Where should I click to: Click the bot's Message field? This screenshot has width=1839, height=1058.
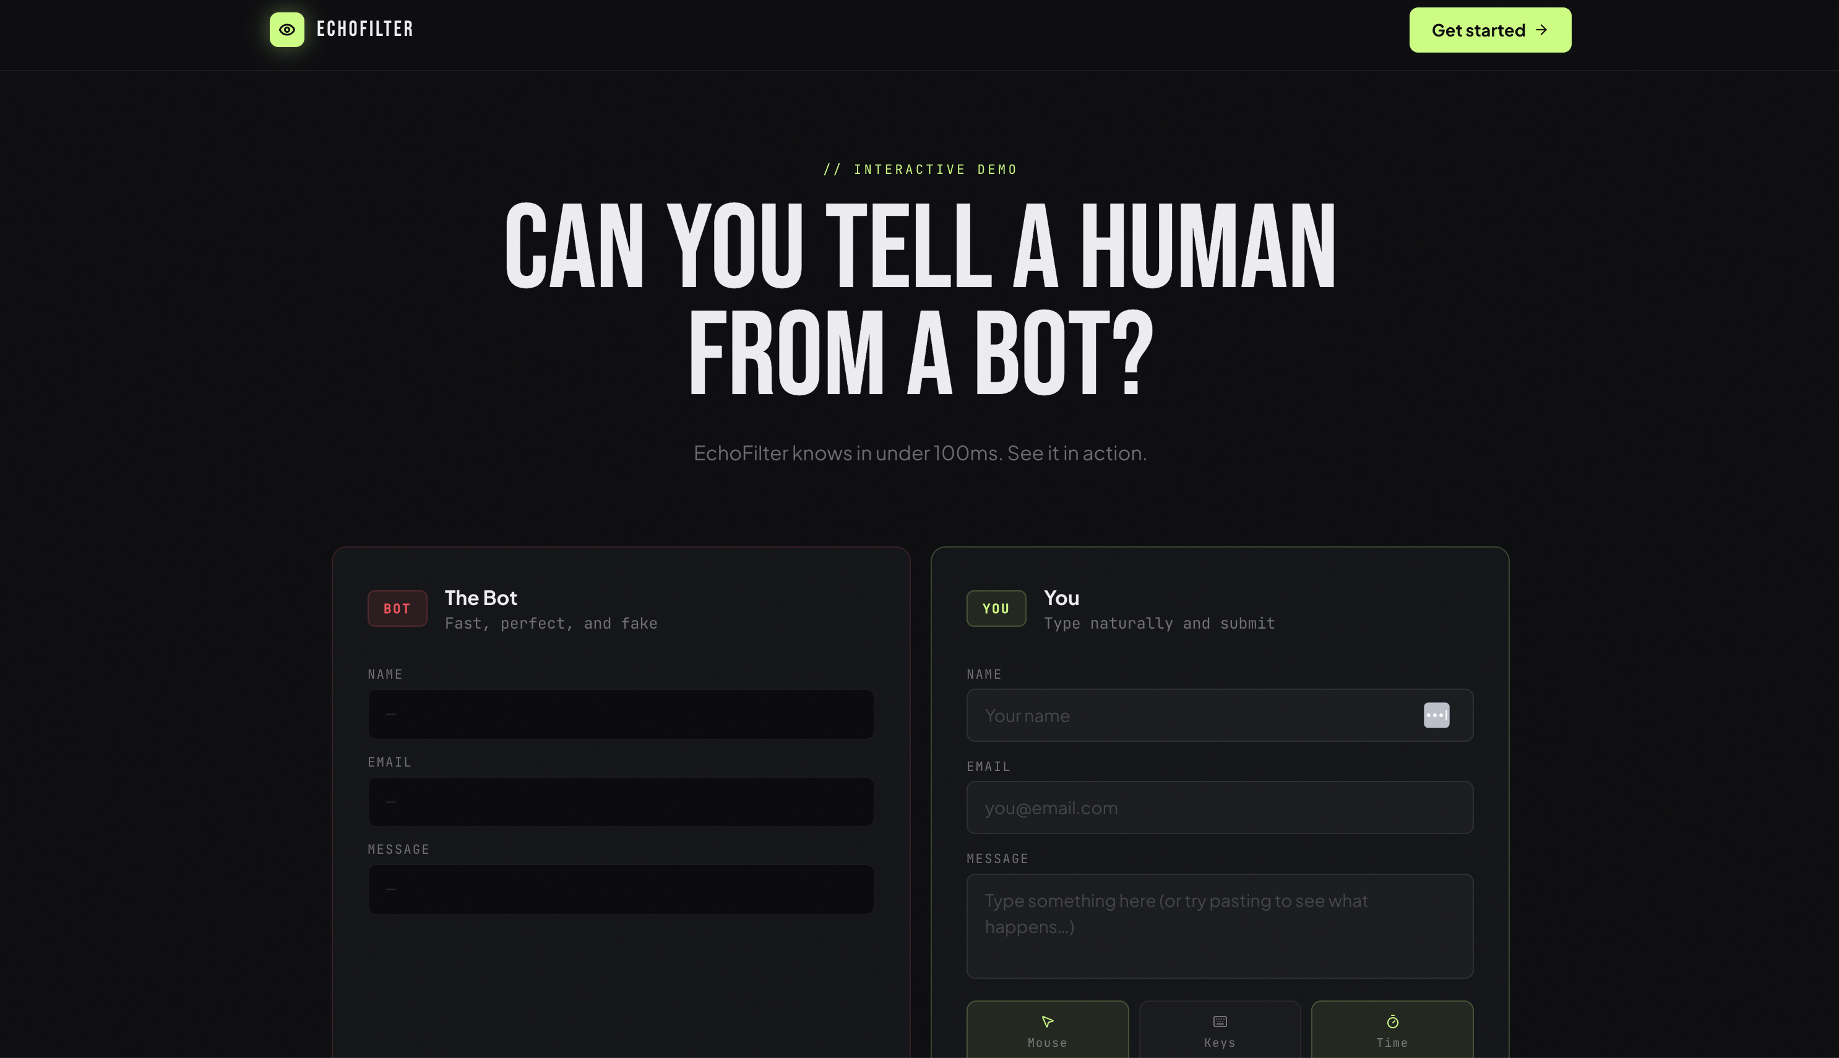pos(621,888)
